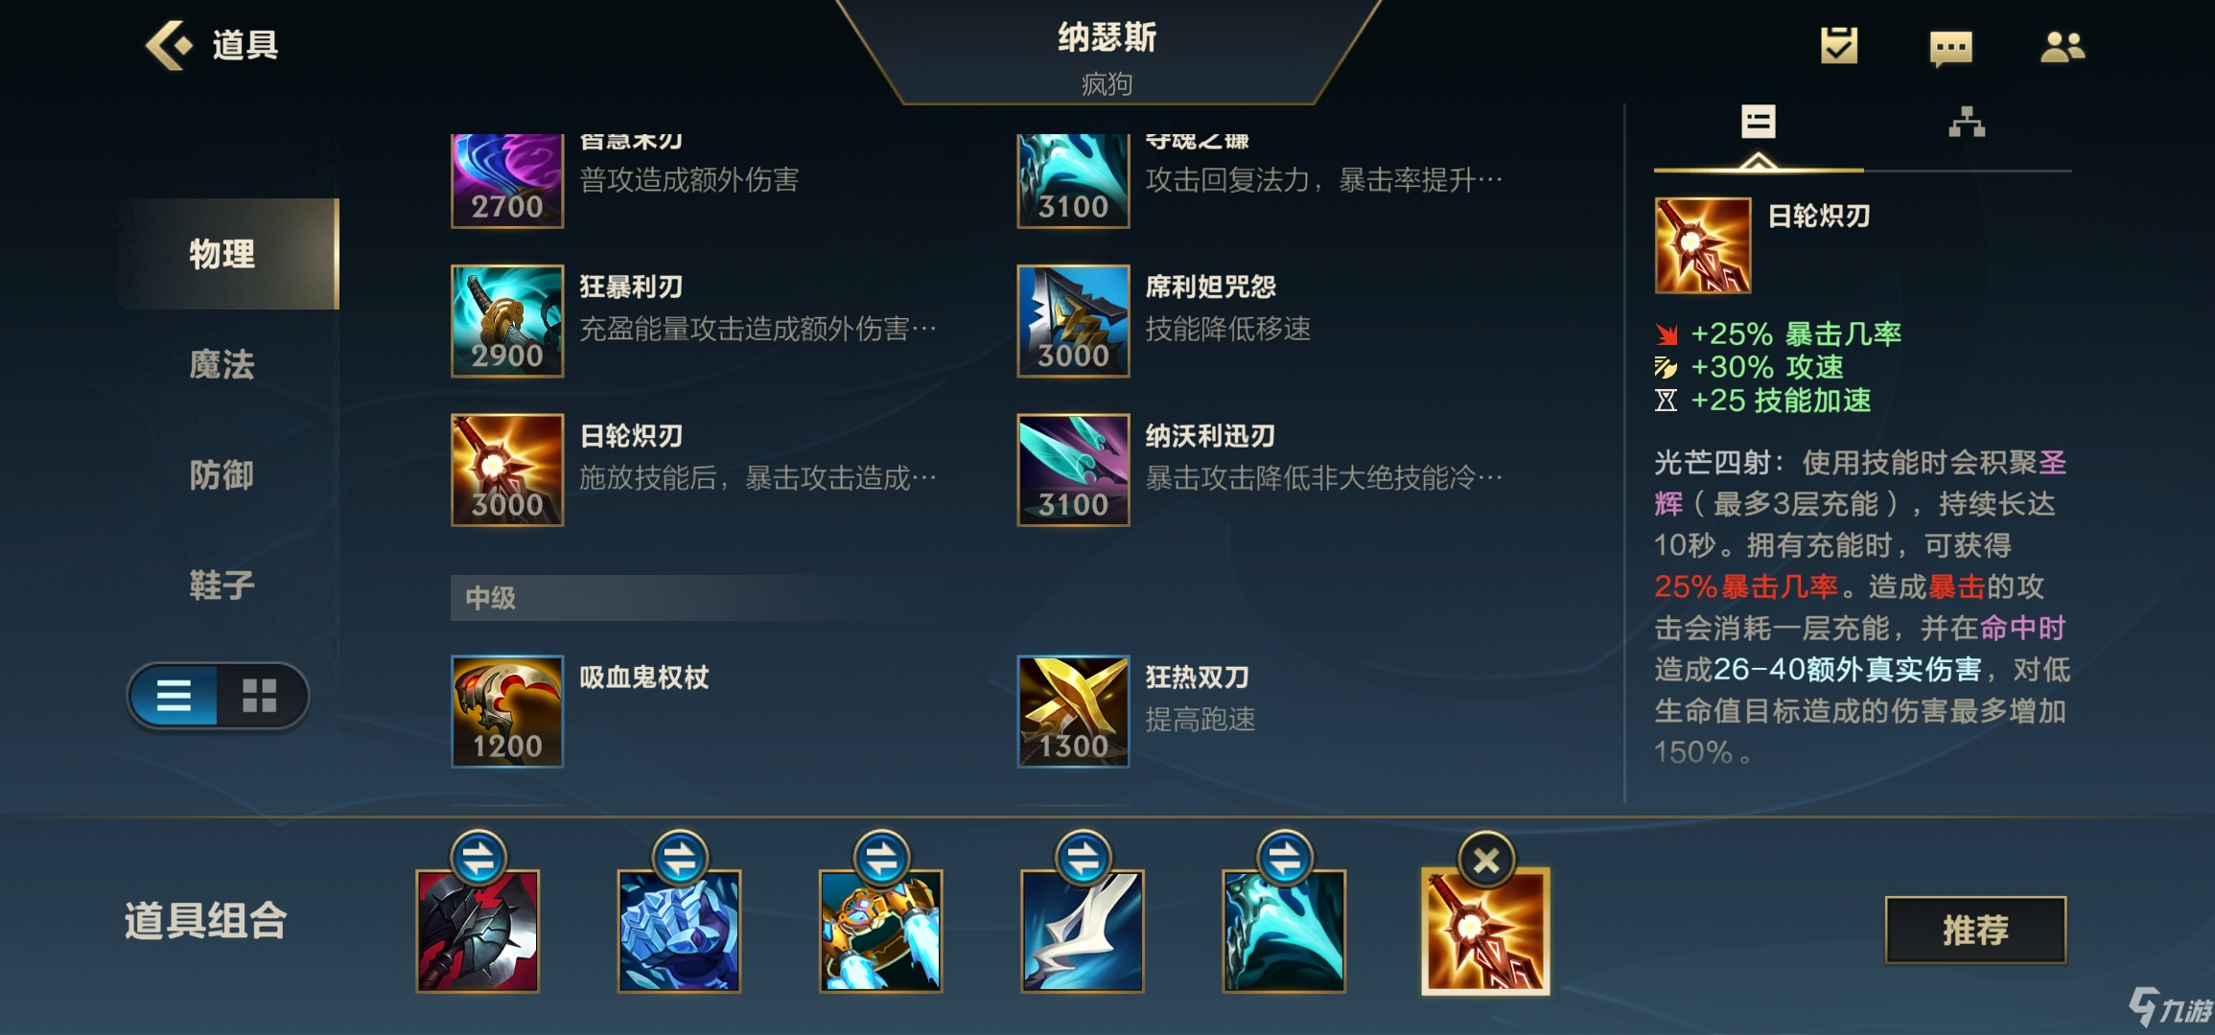Image resolution: width=2215 pixels, height=1035 pixels.
Task: Select the 狂热双刀 item icon
Action: [x=1073, y=711]
